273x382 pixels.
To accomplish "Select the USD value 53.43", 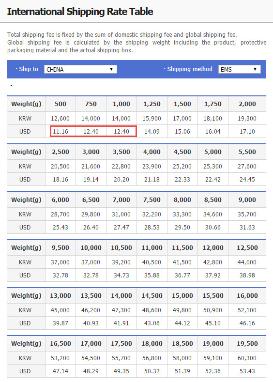I will click(247, 371).
